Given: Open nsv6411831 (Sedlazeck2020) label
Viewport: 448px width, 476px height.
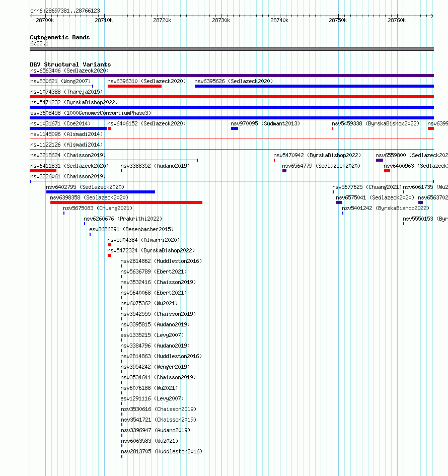Looking at the screenshot, I should pyautogui.click(x=69, y=166).
